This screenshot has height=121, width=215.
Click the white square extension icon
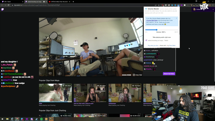point(185,5)
